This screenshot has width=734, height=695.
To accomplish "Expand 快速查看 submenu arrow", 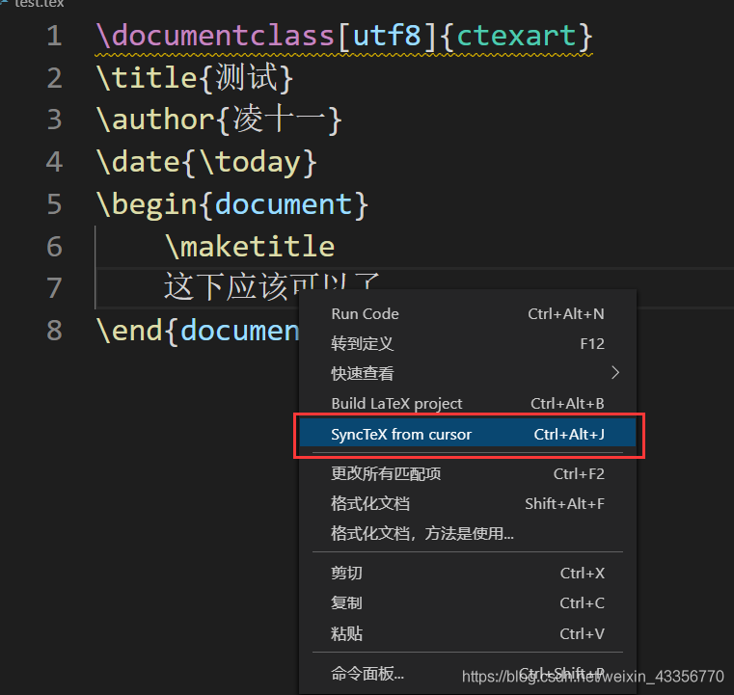I will click(615, 372).
